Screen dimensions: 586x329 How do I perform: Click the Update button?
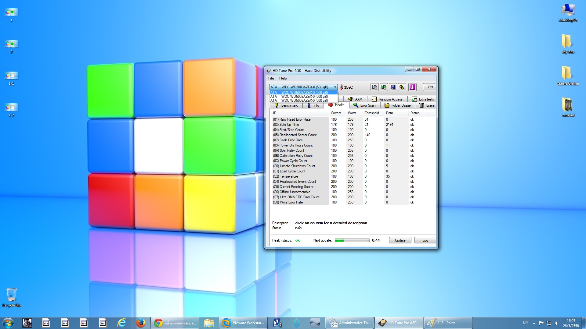pos(400,240)
